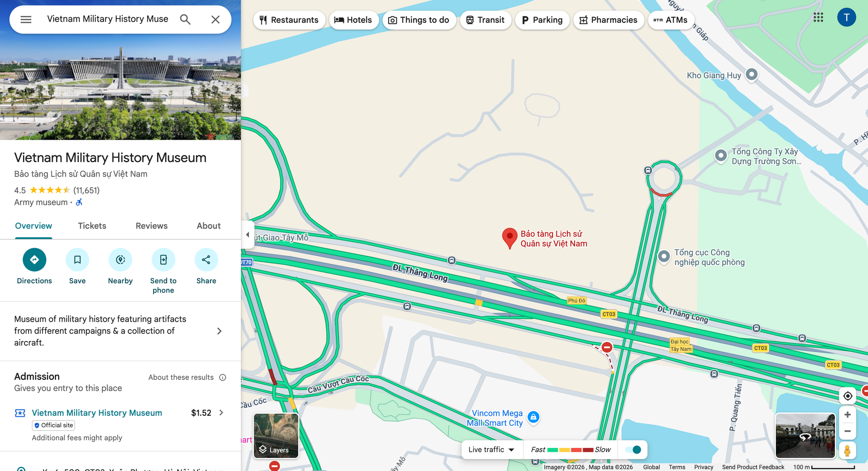Open the Vietnam Military History Museum ticket link
868x471 pixels.
tap(97, 413)
